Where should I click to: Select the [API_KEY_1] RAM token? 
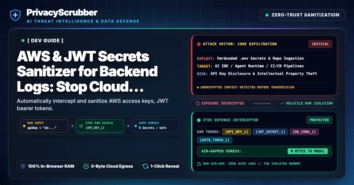coord(236,132)
